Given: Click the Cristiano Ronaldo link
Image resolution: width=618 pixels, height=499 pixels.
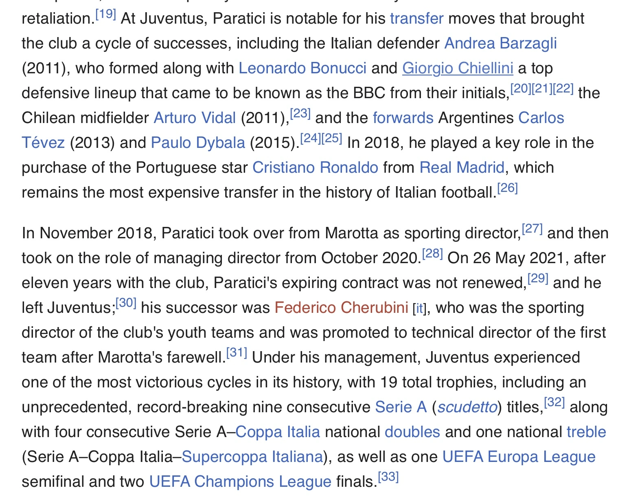Looking at the screenshot, I should coord(315,168).
